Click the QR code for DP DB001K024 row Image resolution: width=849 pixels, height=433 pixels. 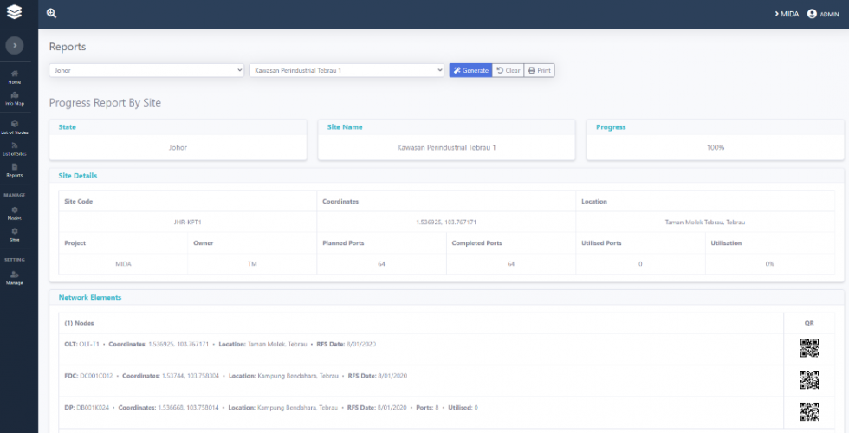click(809, 412)
